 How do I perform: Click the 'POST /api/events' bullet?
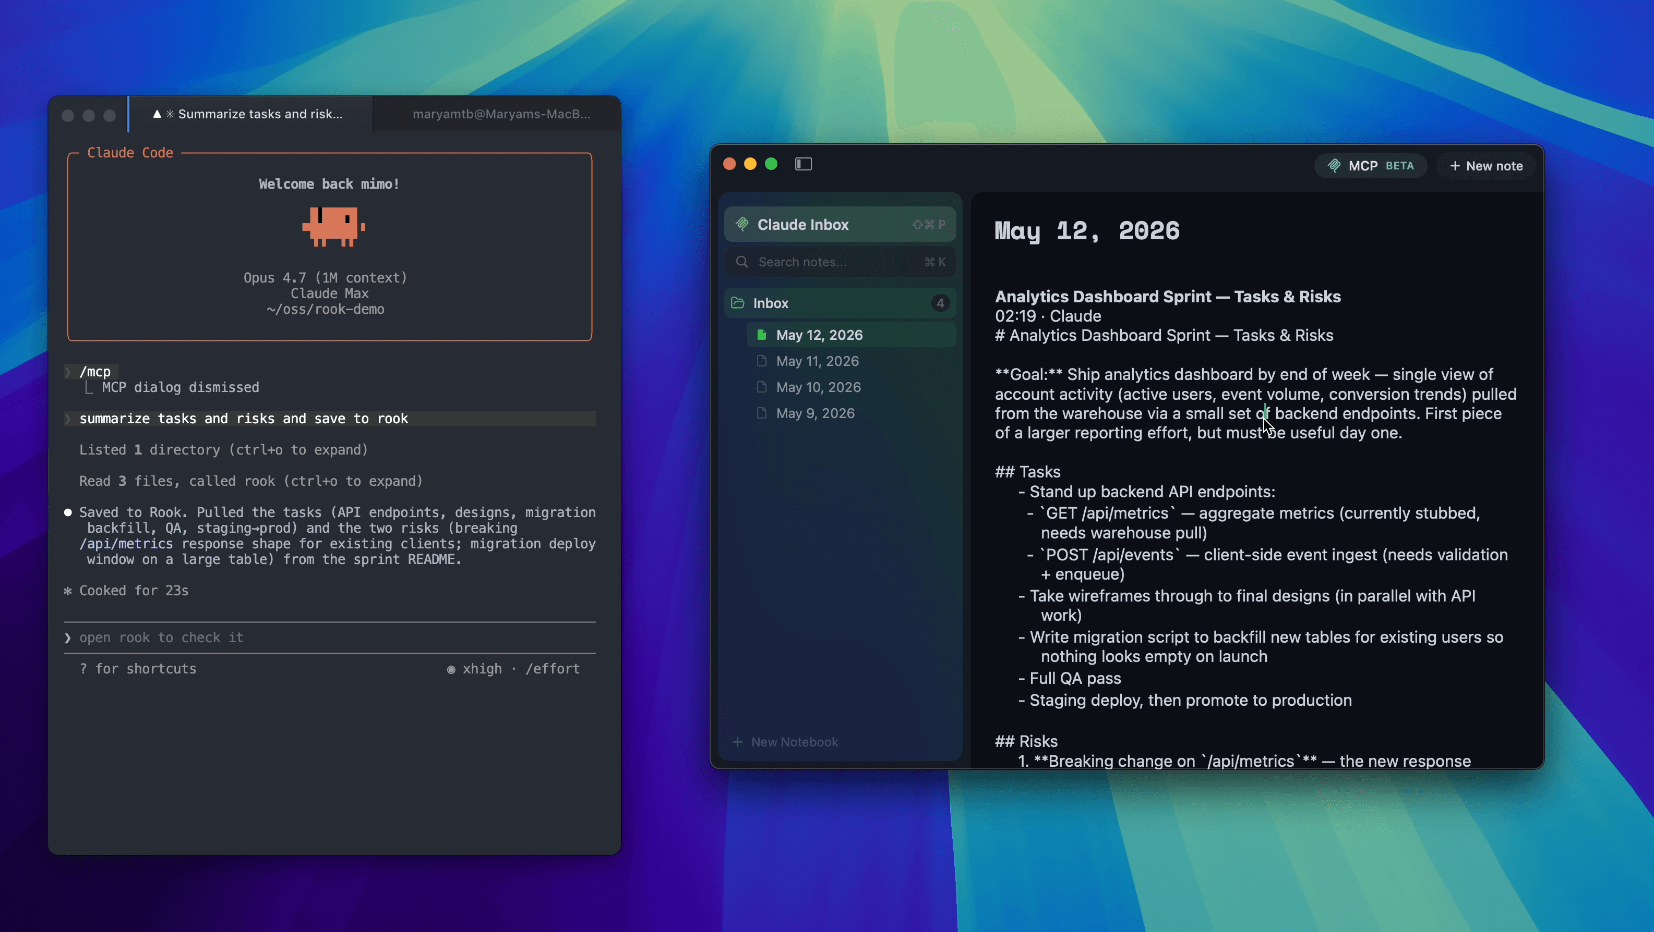click(x=1267, y=565)
